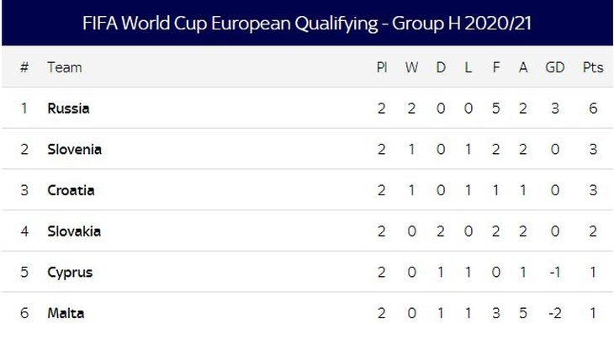Click Cyprus's goal difference of -1
Image resolution: width=614 pixels, height=340 pixels.
554,272
